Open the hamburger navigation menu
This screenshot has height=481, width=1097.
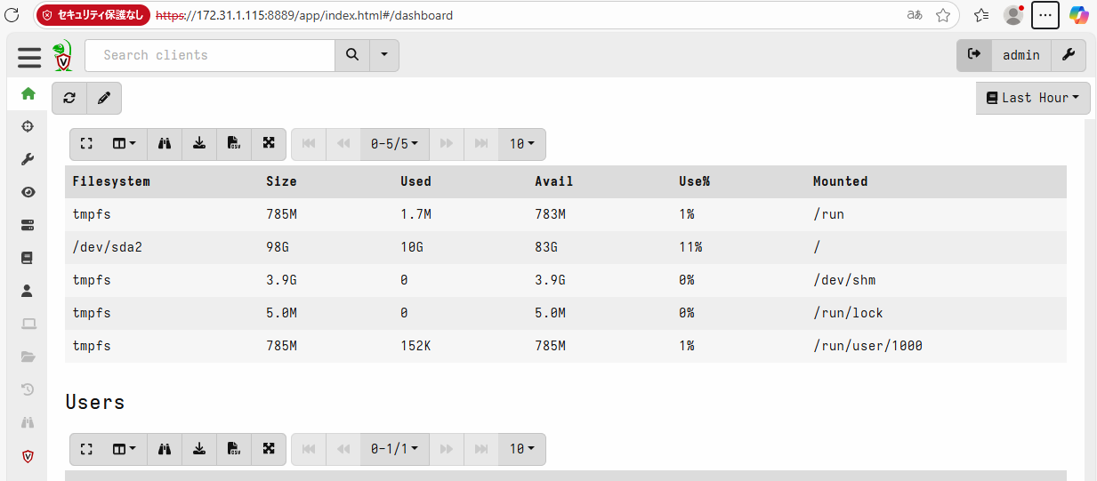(x=29, y=57)
